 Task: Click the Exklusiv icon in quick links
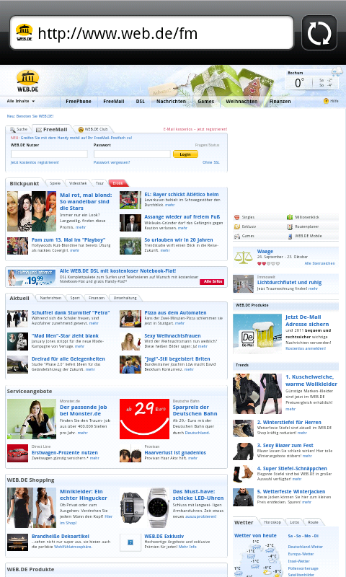coord(237,226)
